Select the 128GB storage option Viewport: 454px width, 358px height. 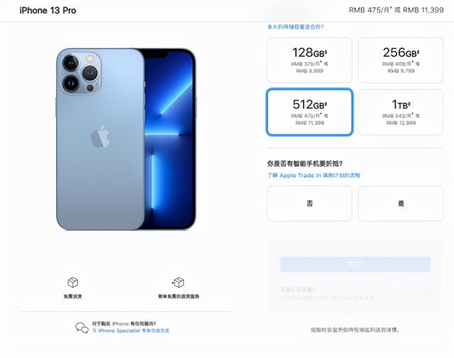(309, 60)
